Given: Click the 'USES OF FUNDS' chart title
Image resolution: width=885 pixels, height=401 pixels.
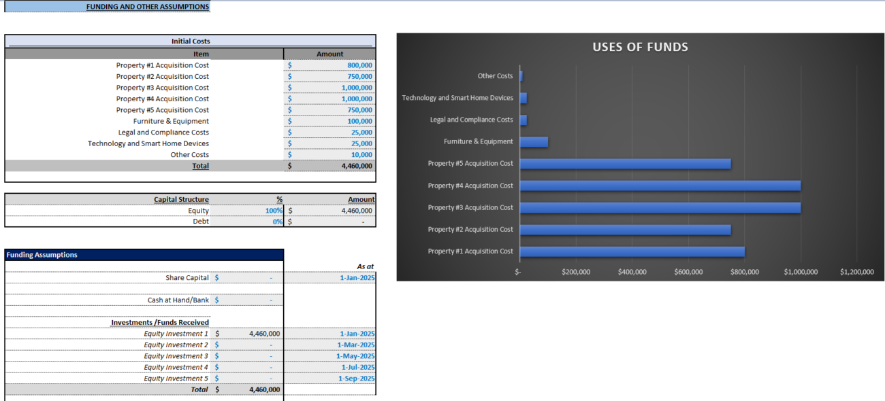Looking at the screenshot, I should pyautogui.click(x=640, y=47).
